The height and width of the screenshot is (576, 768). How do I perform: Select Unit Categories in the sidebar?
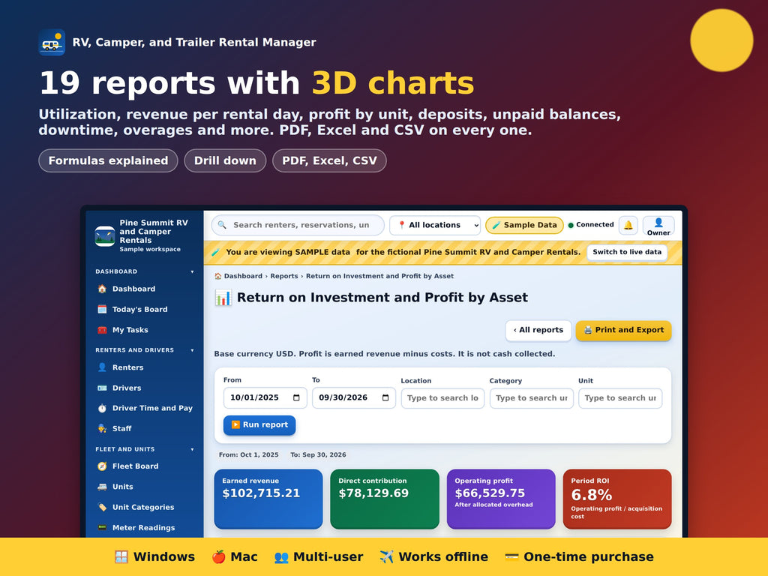145,508
